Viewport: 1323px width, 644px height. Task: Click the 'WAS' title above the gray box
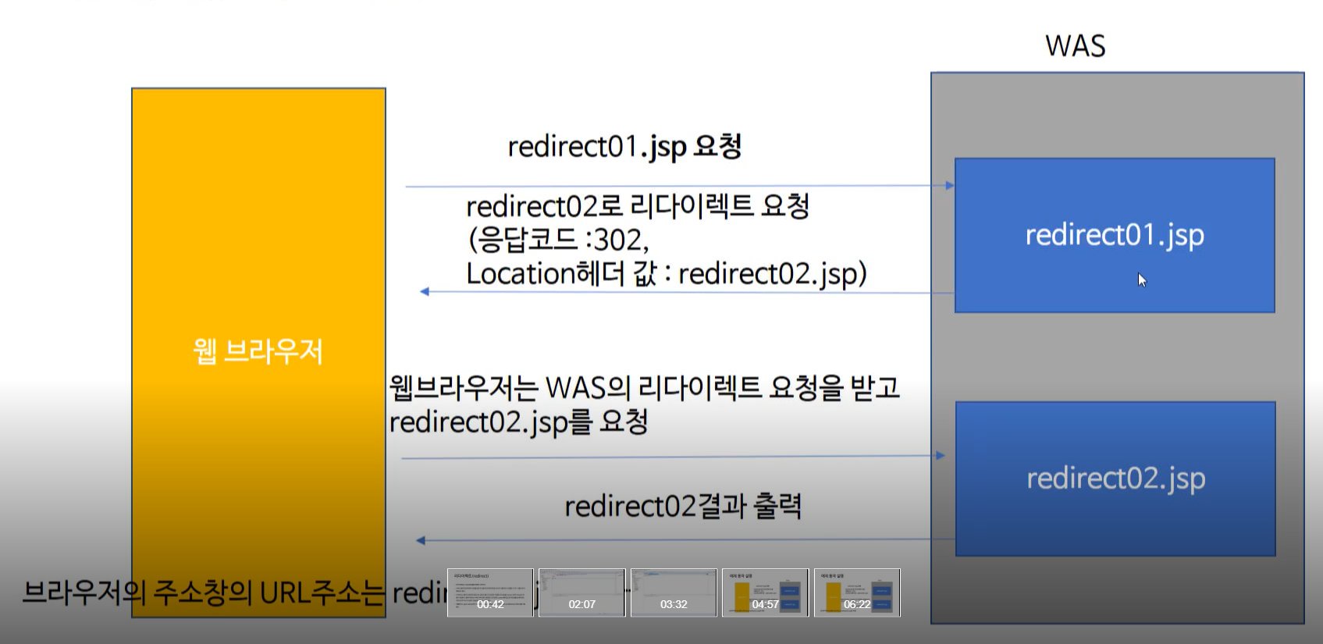coord(1076,46)
